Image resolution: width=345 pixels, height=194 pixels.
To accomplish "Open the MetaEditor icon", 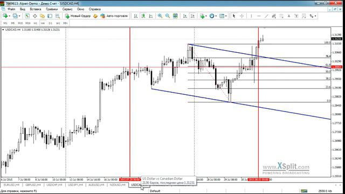I will [x=95, y=16].
